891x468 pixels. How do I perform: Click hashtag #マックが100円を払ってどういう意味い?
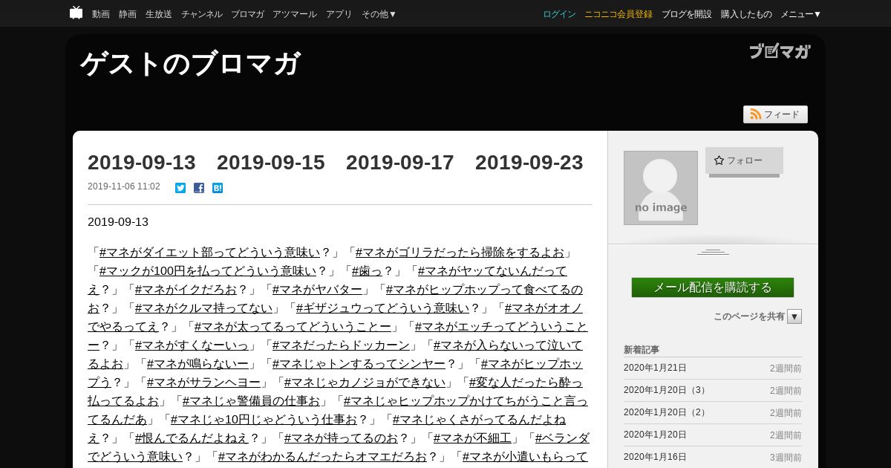coord(208,271)
